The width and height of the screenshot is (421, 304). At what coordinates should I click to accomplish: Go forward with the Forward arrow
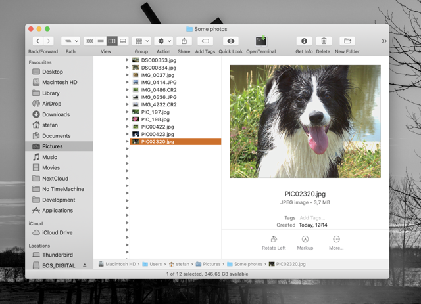(48, 41)
